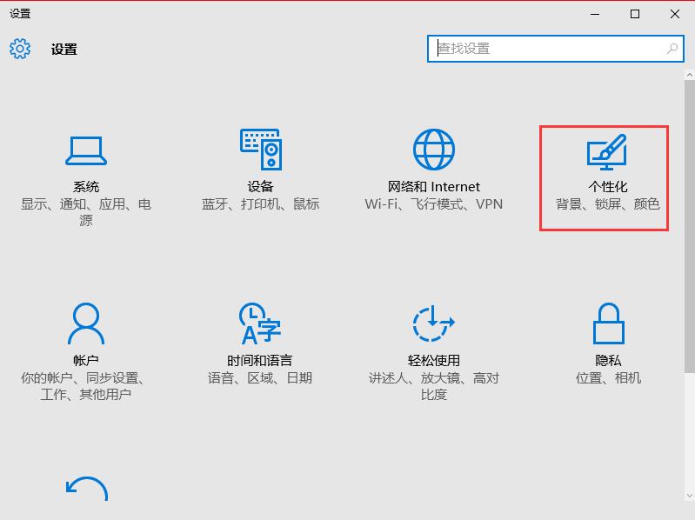Click the 系统 title text
The width and height of the screenshot is (695, 520).
(86, 186)
